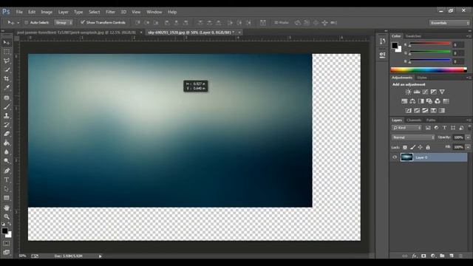Add a Color Balance adjustment
This screenshot has height=266, width=473.
pos(412,101)
